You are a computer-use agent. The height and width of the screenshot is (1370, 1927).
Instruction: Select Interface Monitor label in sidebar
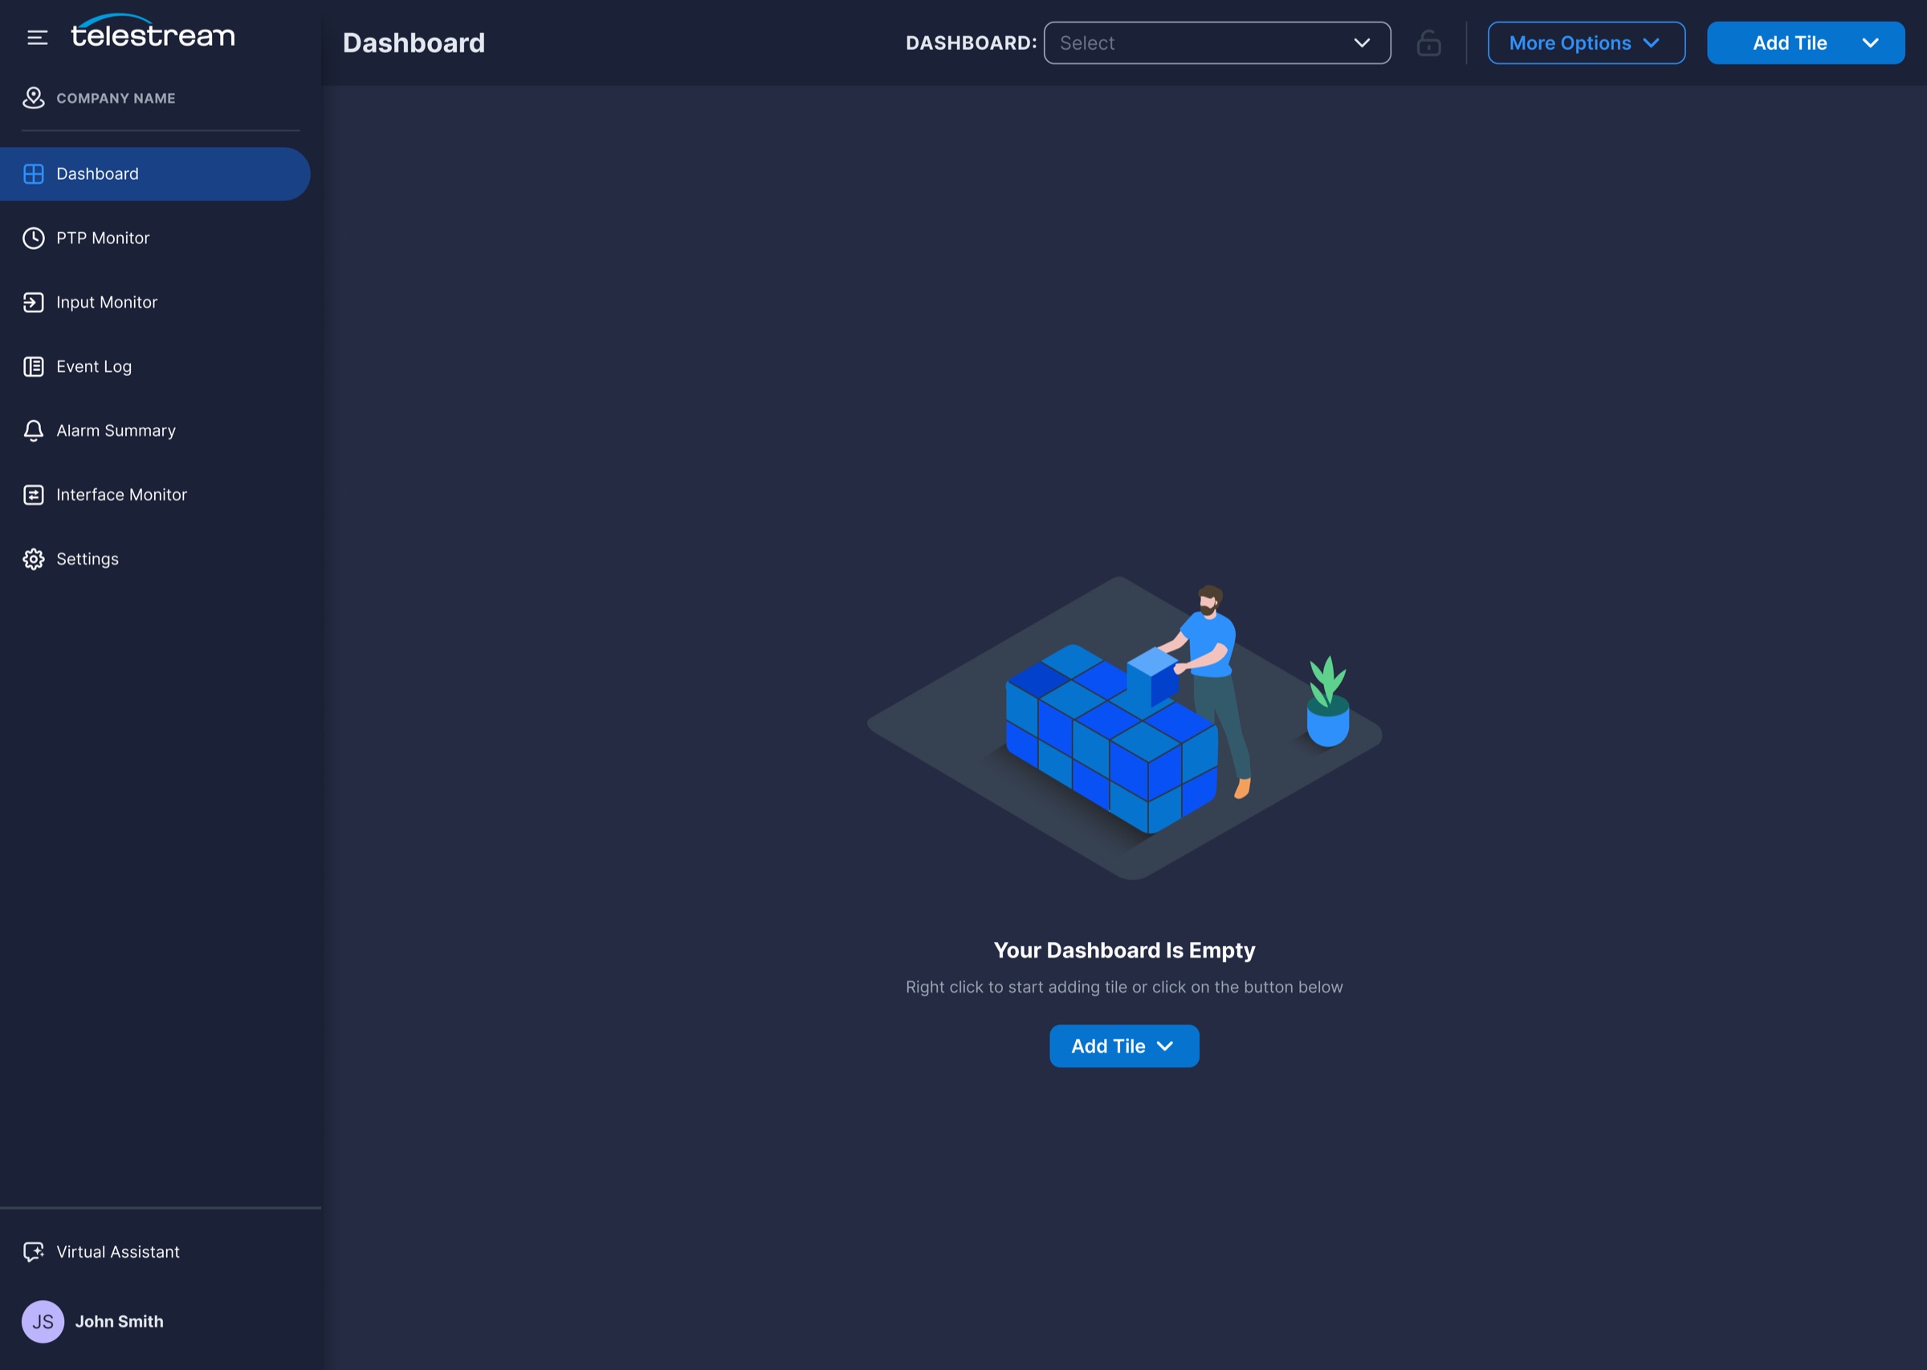pyautogui.click(x=121, y=495)
